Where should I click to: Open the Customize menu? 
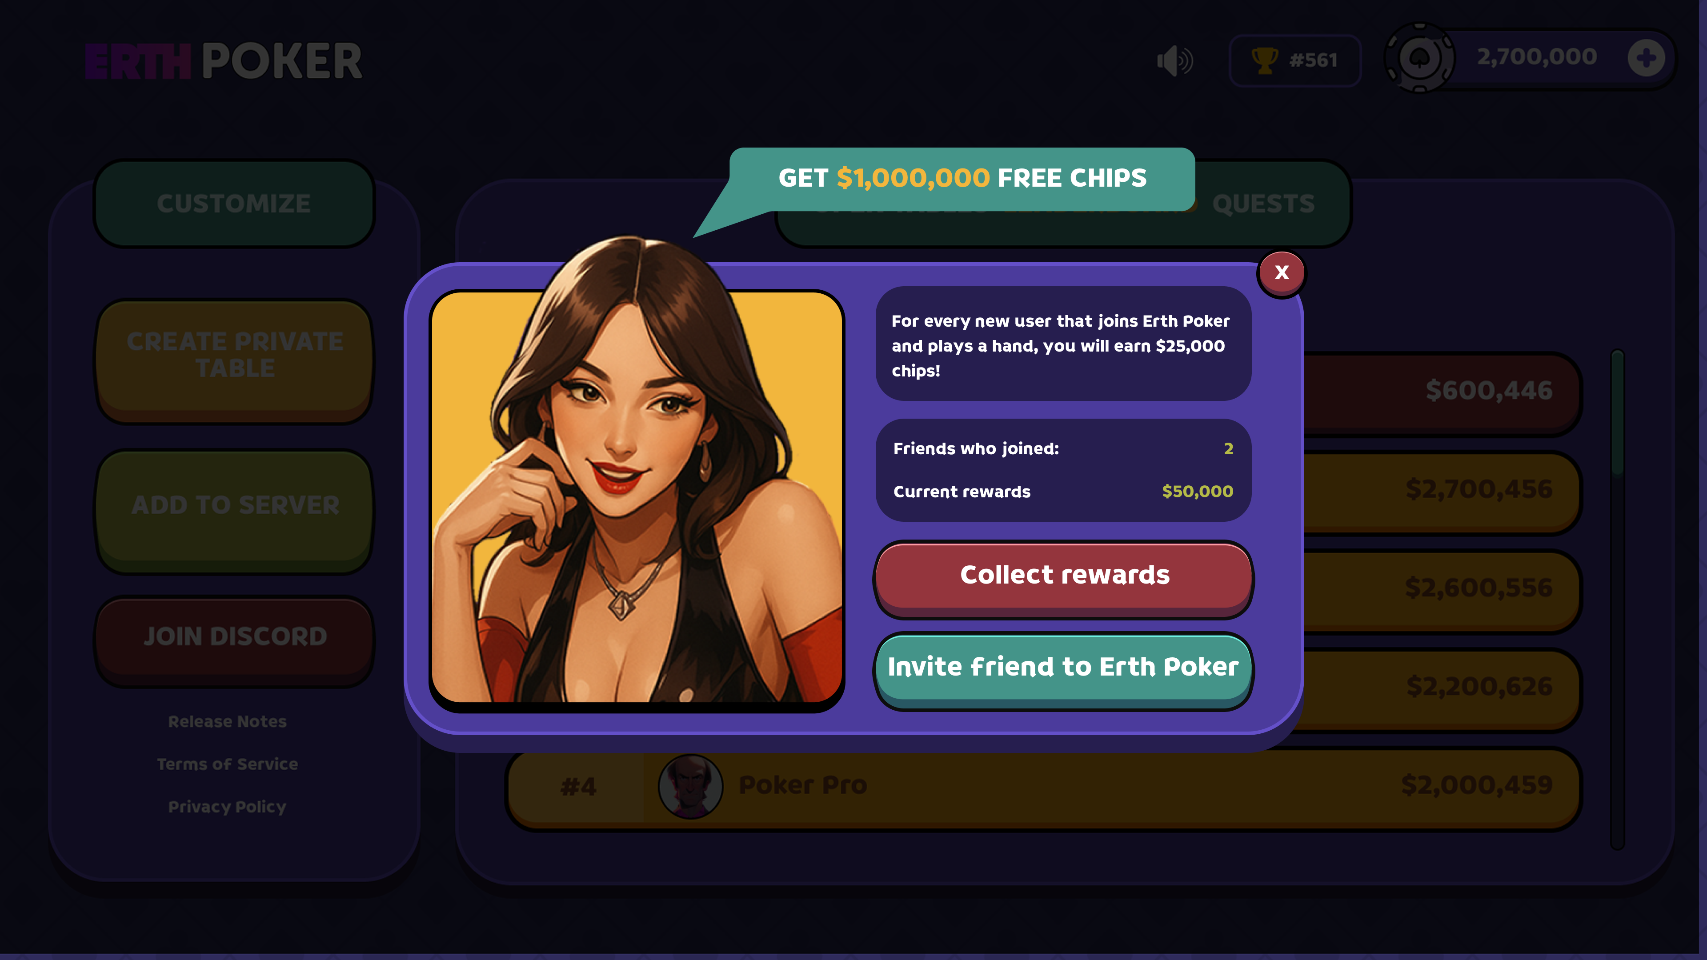(x=234, y=204)
